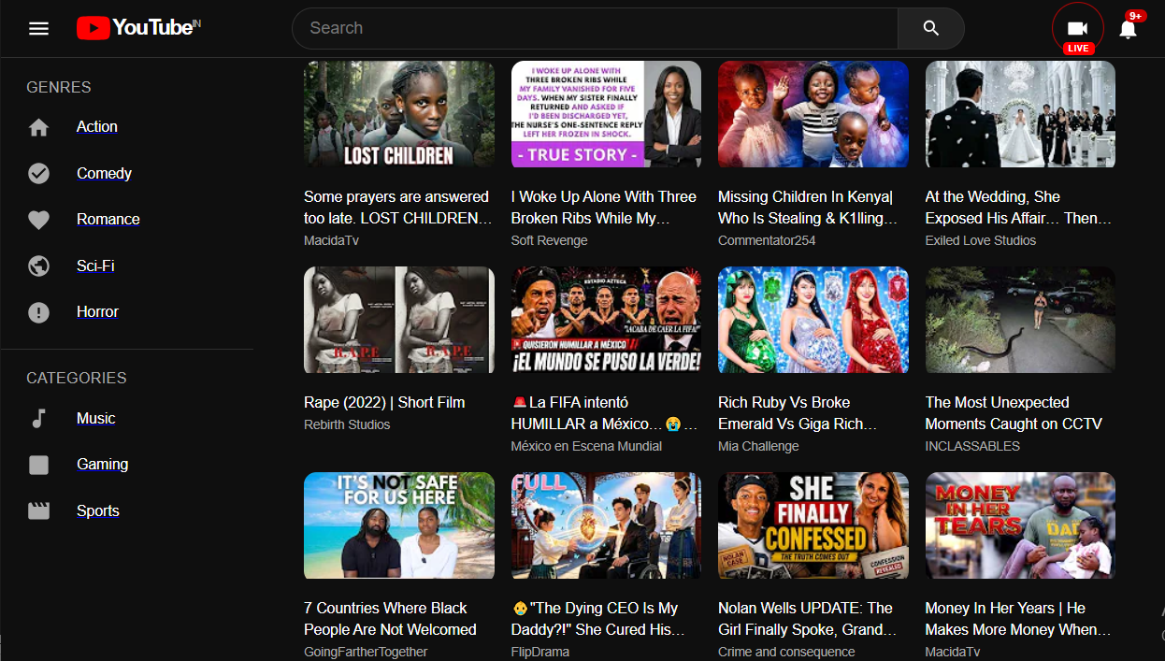Select the Romance genre
1165x661 pixels.
[108, 219]
